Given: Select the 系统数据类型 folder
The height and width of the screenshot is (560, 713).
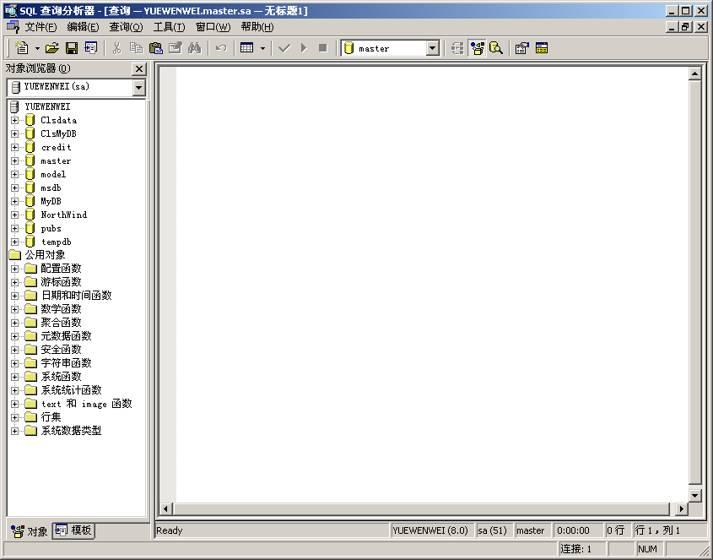Looking at the screenshot, I should click(72, 431).
